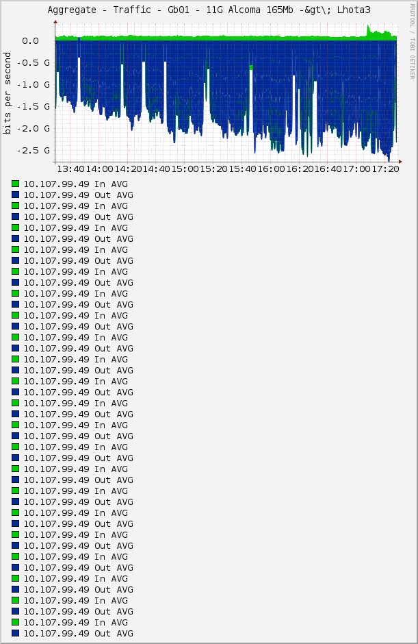Click the RRDTOOL / TOBI OETIKER watermark
The width and height of the screenshot is (418, 644).
[411, 41]
